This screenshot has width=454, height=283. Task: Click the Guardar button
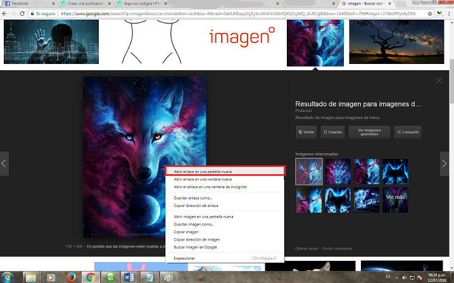pyautogui.click(x=332, y=132)
